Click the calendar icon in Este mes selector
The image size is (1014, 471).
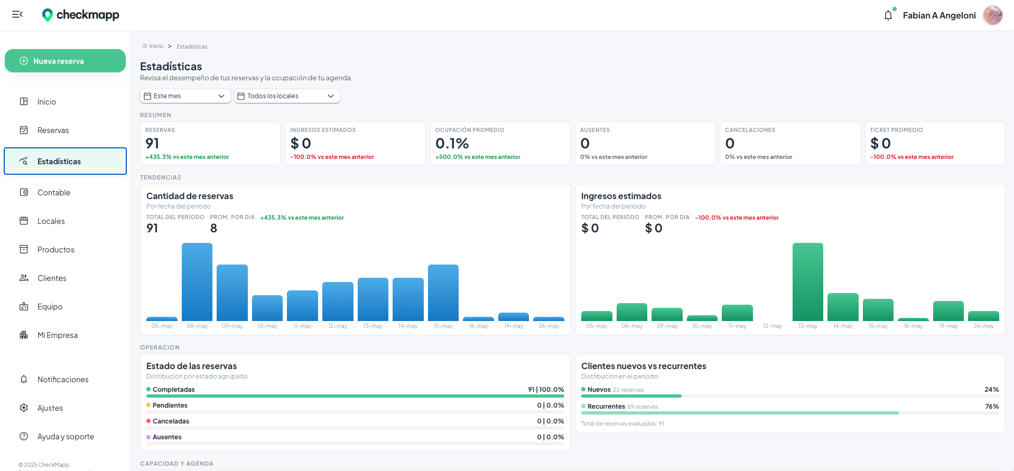tap(148, 96)
